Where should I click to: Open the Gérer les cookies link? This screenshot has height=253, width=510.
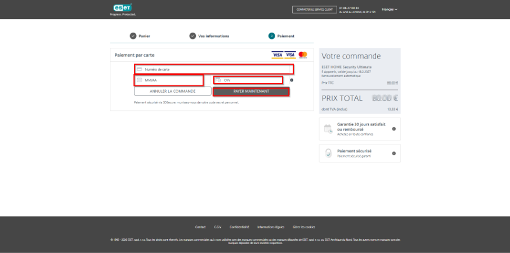304,227
